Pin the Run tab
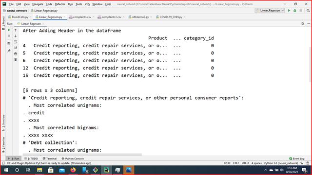The image size is (312, 175). tap(9, 51)
